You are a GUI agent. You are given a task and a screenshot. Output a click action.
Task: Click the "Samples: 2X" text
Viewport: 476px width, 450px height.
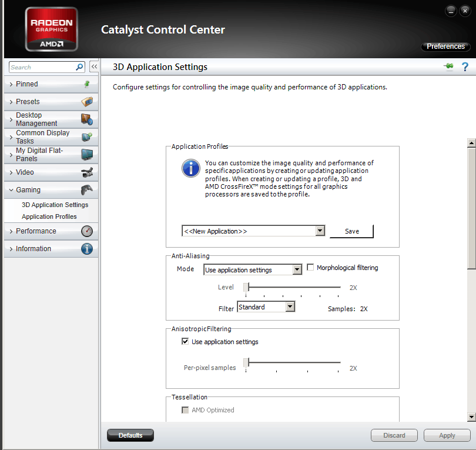click(x=347, y=309)
